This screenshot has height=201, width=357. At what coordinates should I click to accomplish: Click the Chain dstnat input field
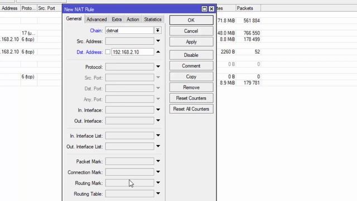tap(129, 30)
